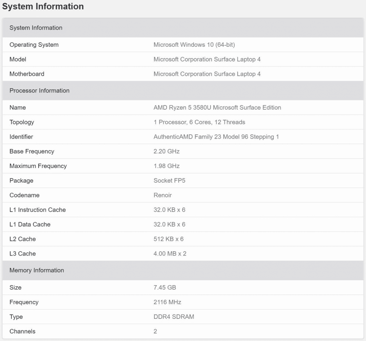The height and width of the screenshot is (341, 366).
Task: Click the L1 Instruction Cache label
Action: pos(38,210)
